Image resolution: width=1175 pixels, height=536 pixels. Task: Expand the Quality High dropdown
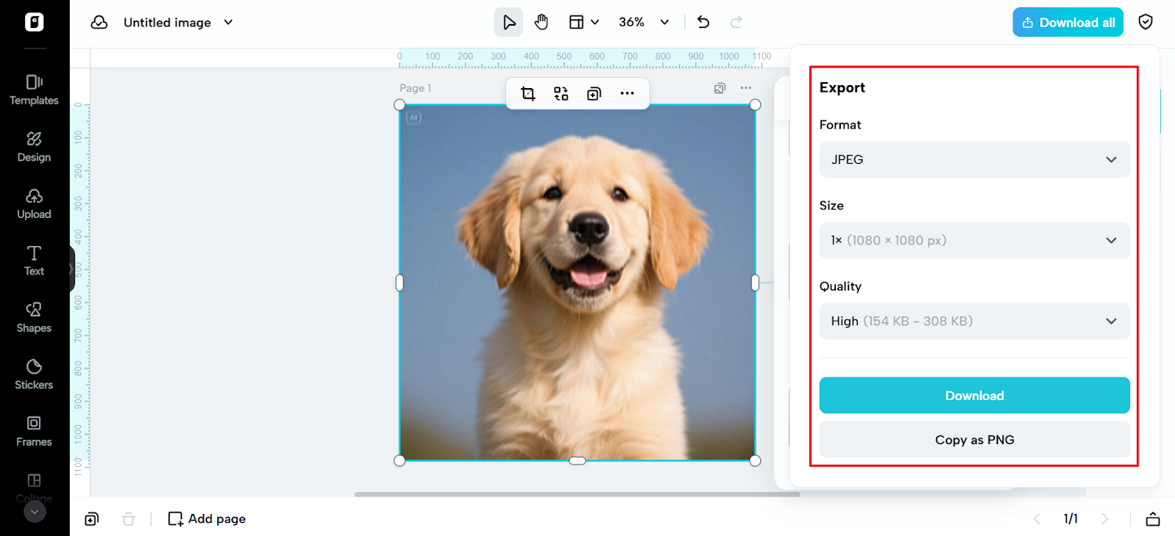coord(974,321)
